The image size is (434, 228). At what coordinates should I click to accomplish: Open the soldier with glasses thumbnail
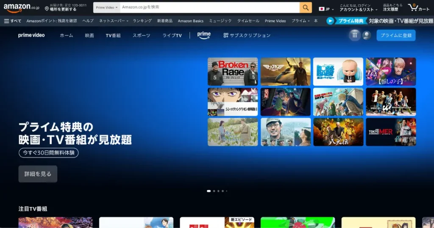click(285, 132)
